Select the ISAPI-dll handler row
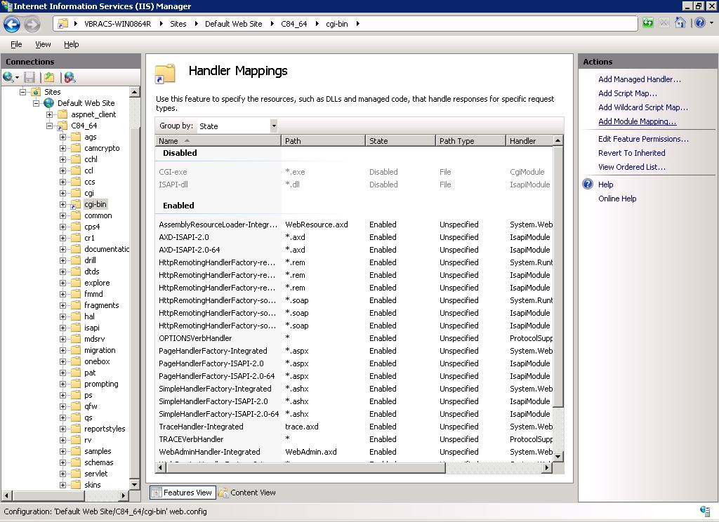The image size is (719, 522). [x=354, y=185]
